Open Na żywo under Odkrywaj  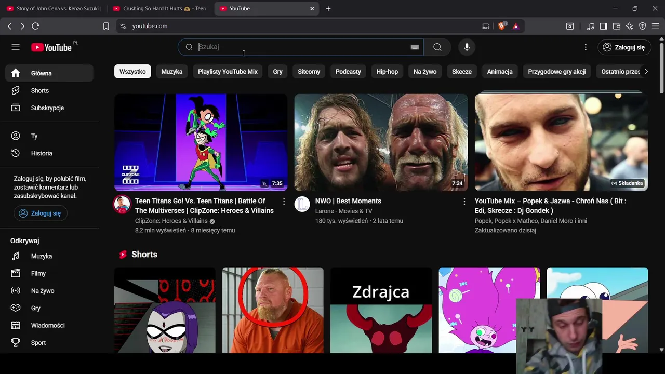pos(49,291)
